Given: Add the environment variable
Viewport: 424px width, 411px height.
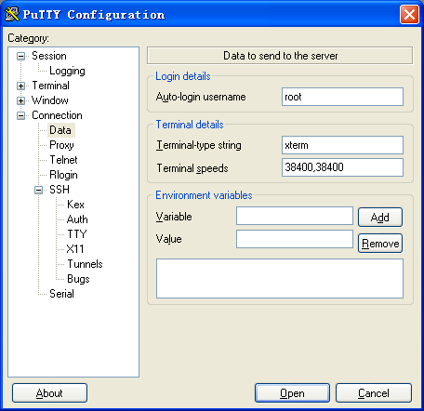Looking at the screenshot, I should (x=380, y=218).
